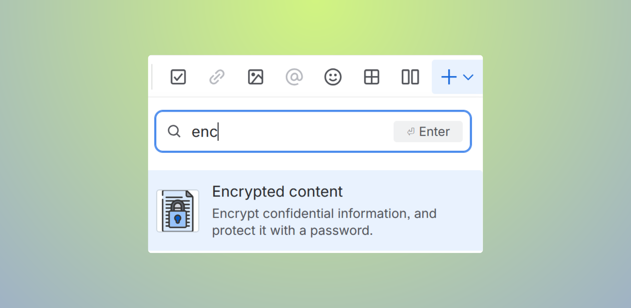631x308 pixels.
Task: Click the Encrypted content description text
Action: tap(324, 222)
